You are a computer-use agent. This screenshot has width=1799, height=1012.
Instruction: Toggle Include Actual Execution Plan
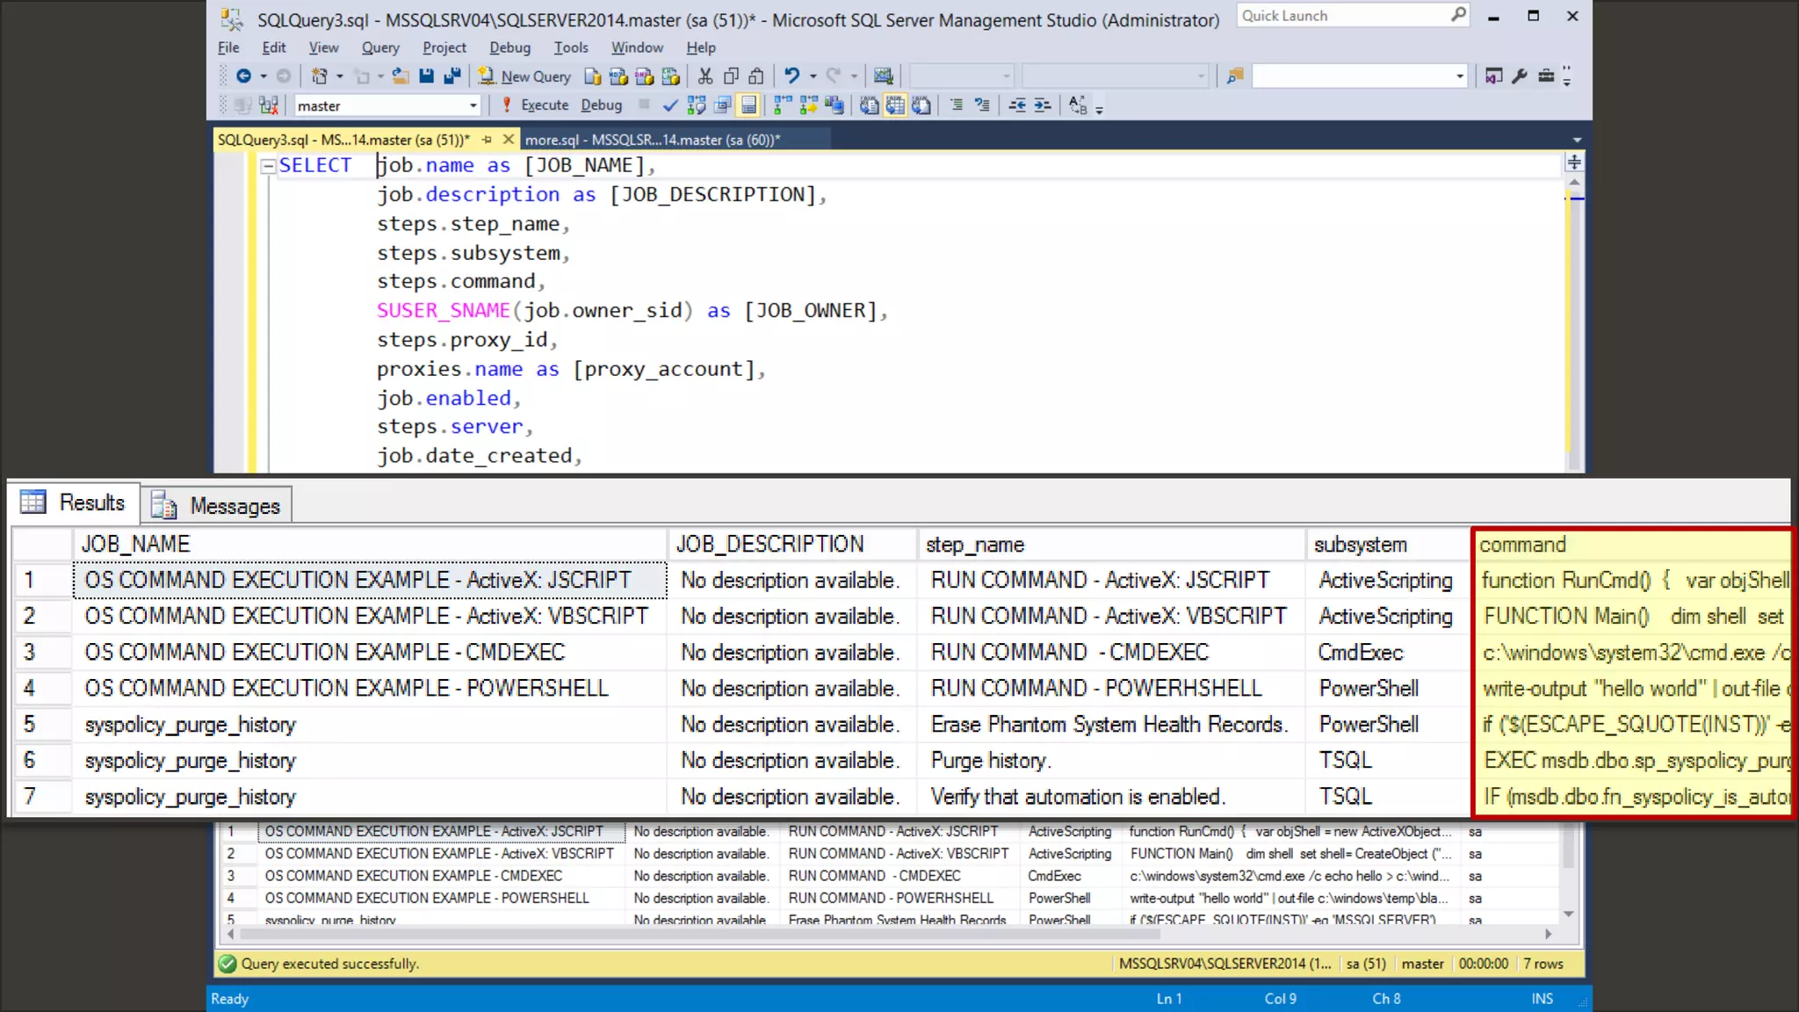(783, 105)
